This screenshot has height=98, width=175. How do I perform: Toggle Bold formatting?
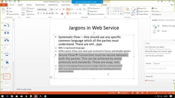tap(38, 13)
